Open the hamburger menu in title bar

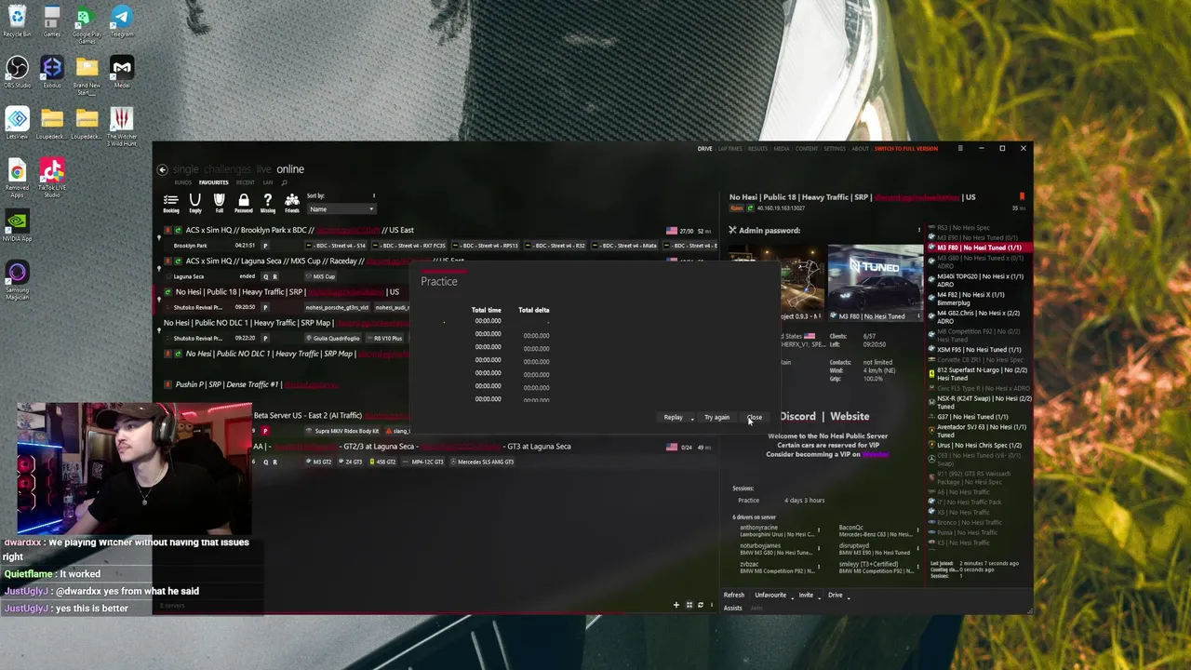click(x=960, y=148)
